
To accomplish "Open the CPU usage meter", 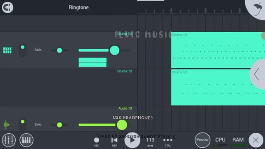I will (x=220, y=141).
